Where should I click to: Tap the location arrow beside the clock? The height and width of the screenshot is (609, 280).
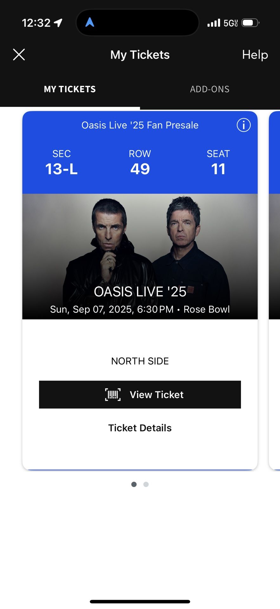pos(58,23)
